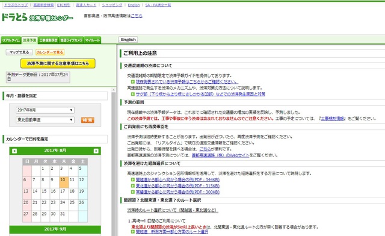The image size is (385, 236).
Task: Go to previous month in calendar
Action: click(14, 151)
